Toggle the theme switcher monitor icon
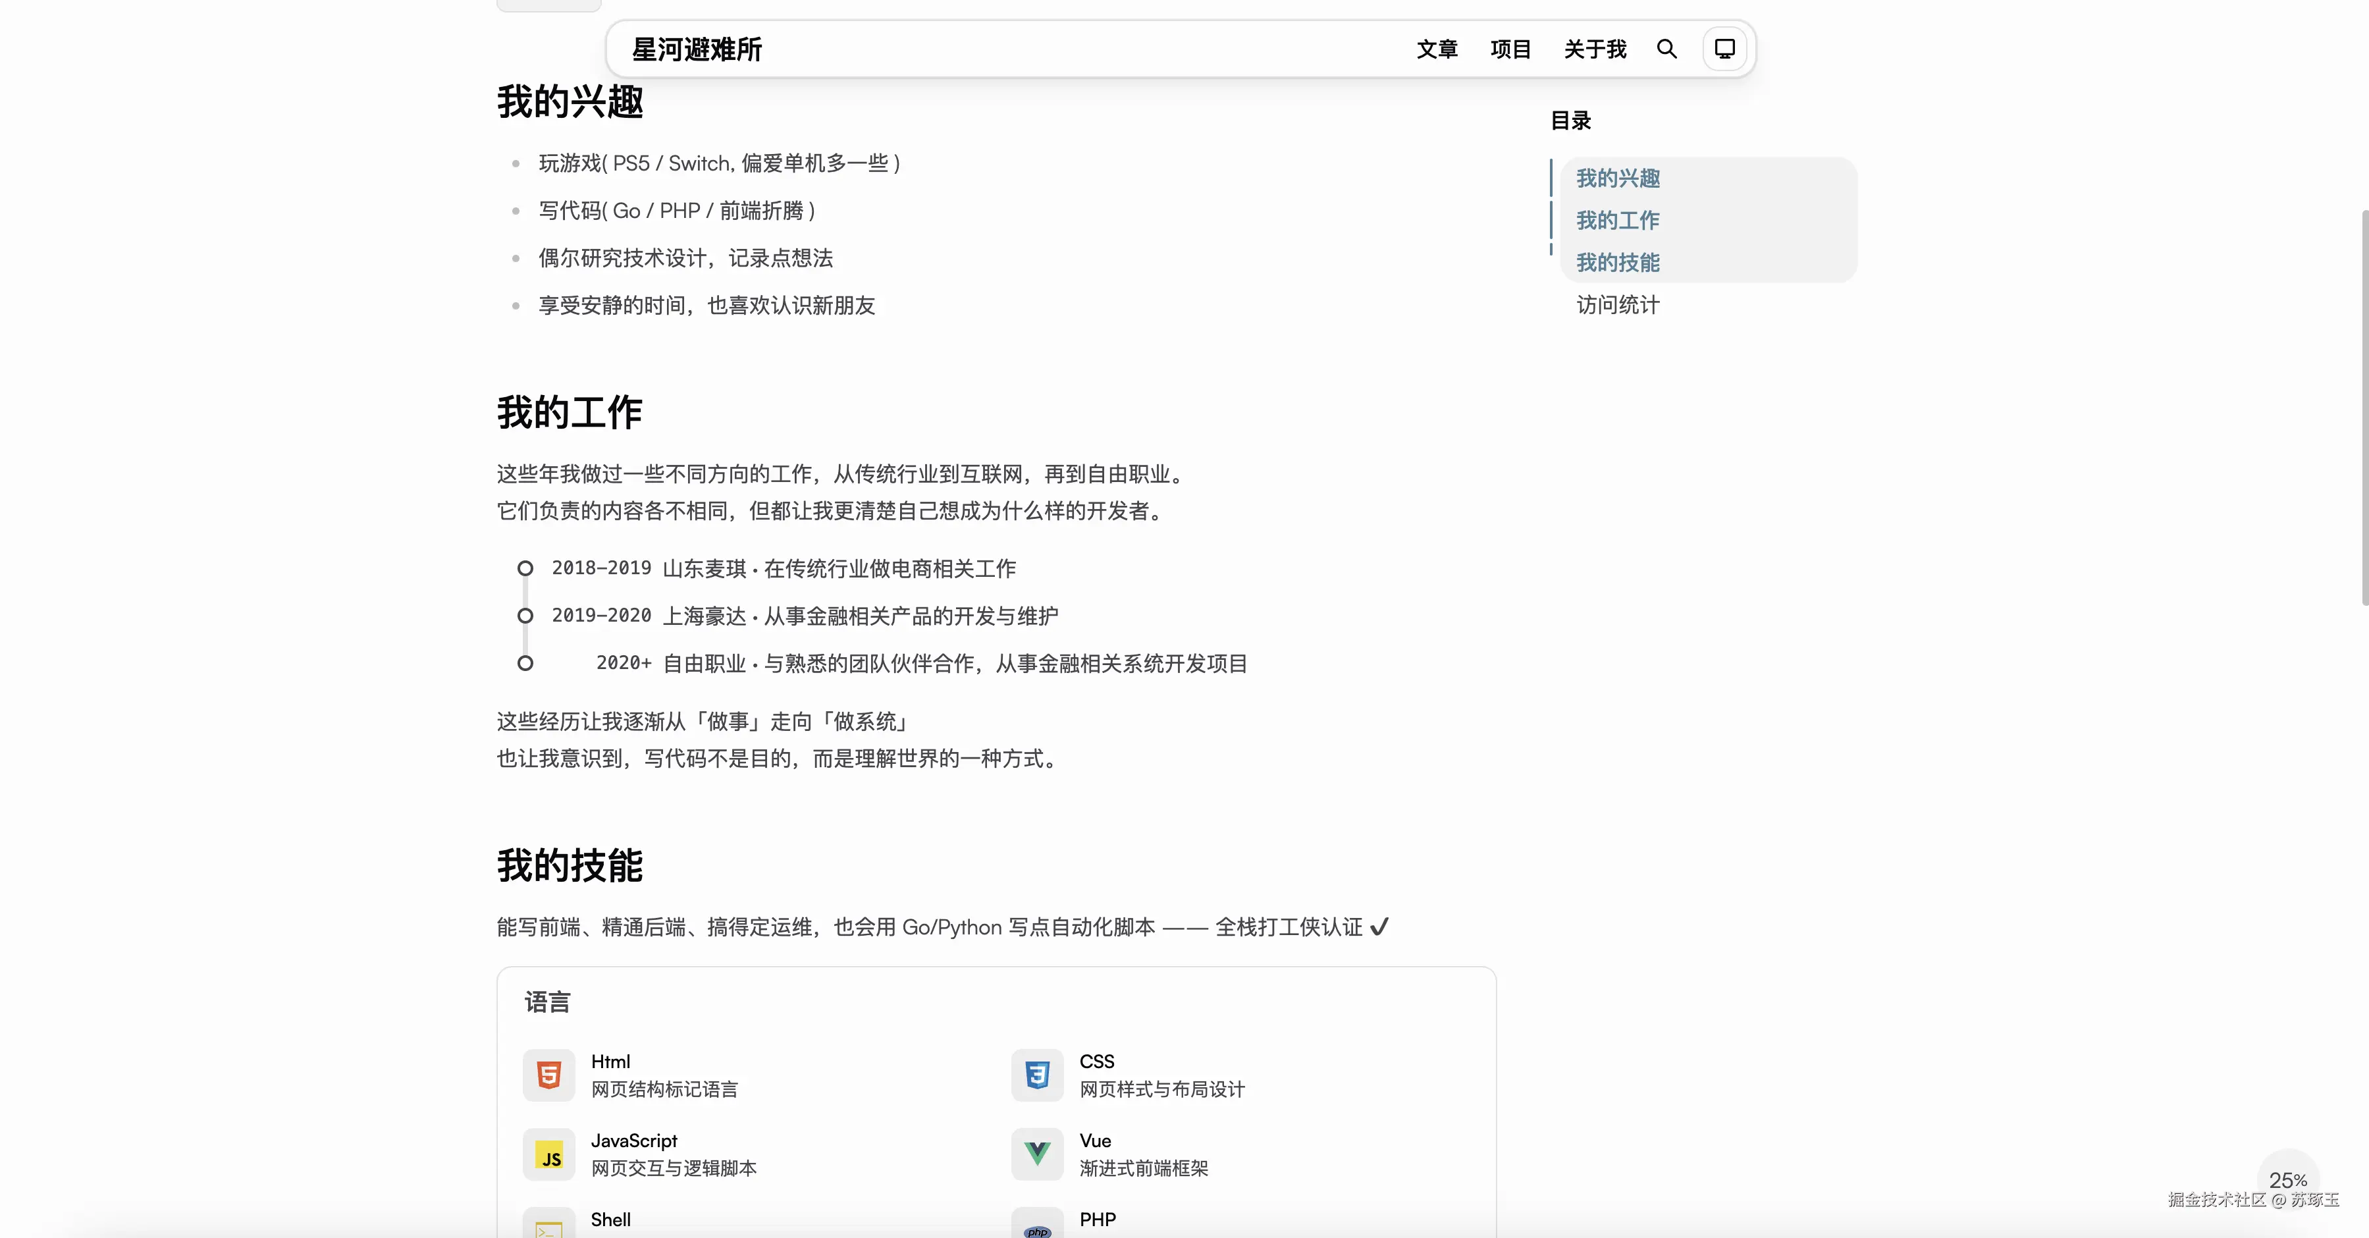 pyautogui.click(x=1724, y=49)
